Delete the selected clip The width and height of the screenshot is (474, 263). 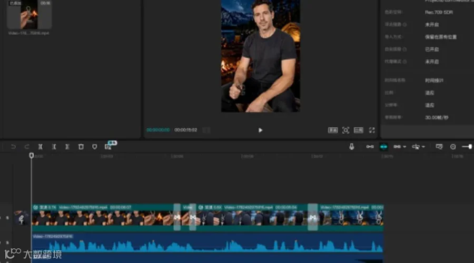pyautogui.click(x=81, y=147)
